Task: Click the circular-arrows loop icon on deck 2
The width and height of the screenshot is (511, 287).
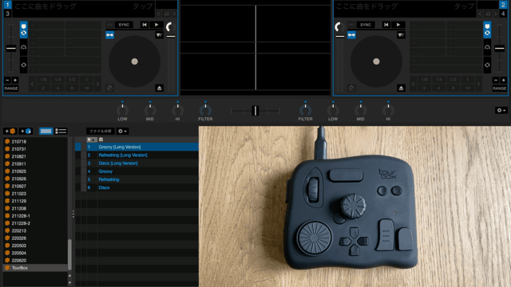Action: [x=487, y=65]
